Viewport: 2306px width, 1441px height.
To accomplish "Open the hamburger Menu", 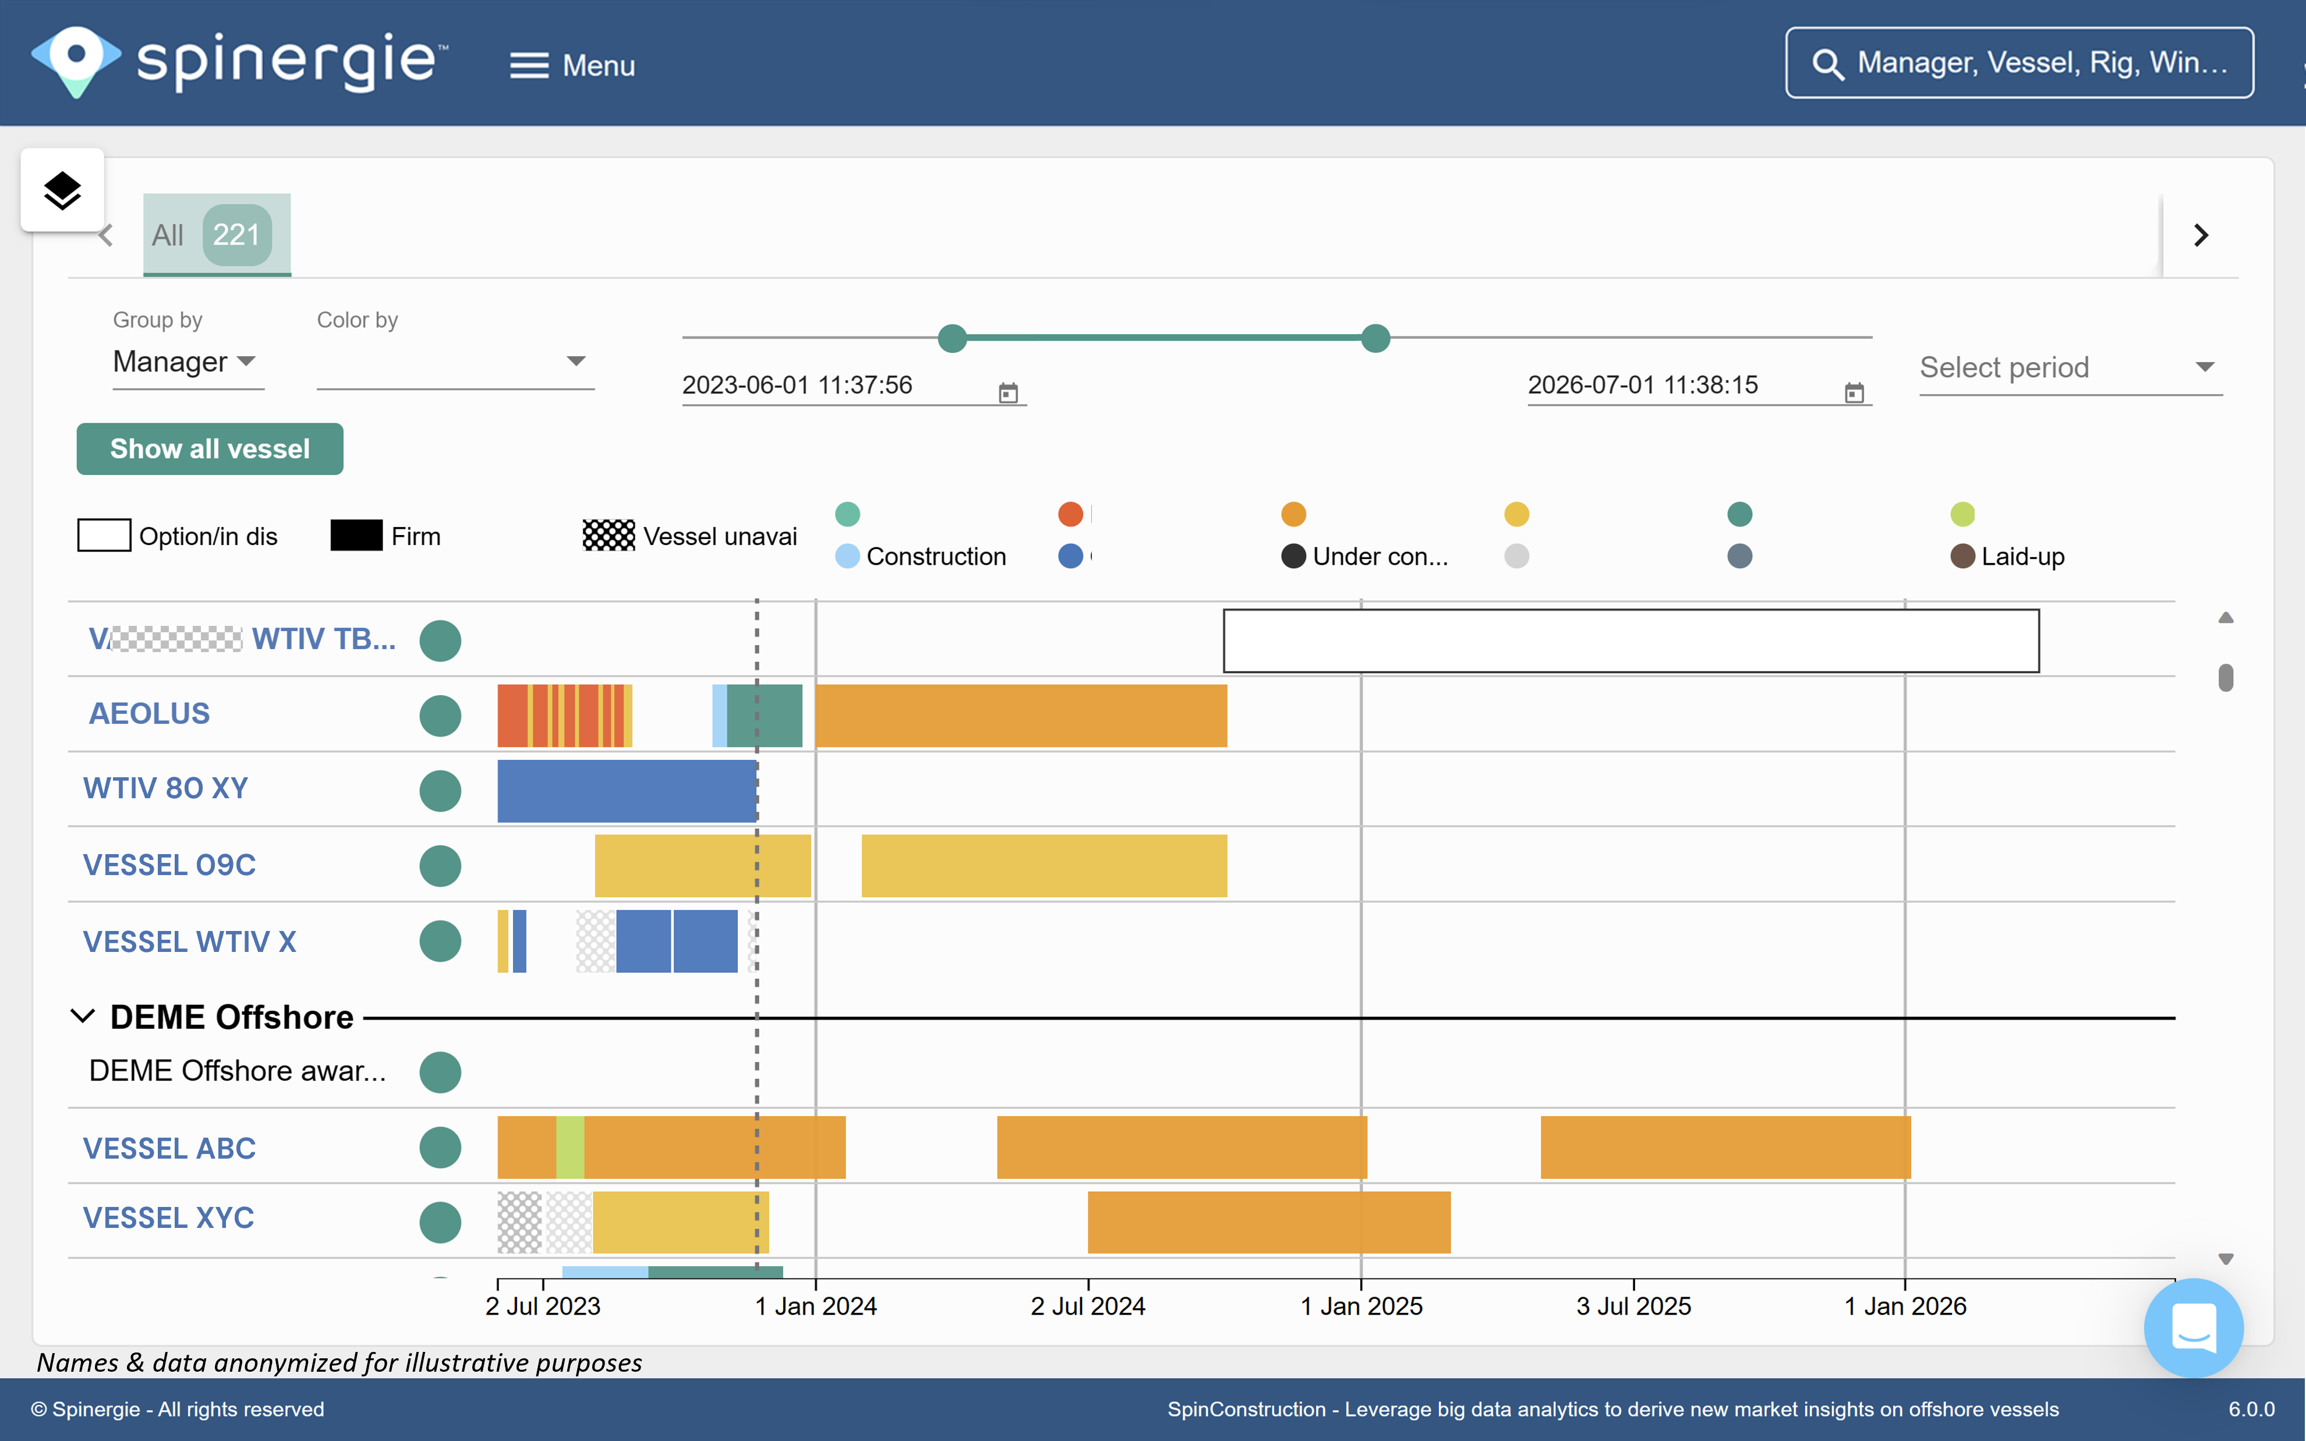I will 572,65.
